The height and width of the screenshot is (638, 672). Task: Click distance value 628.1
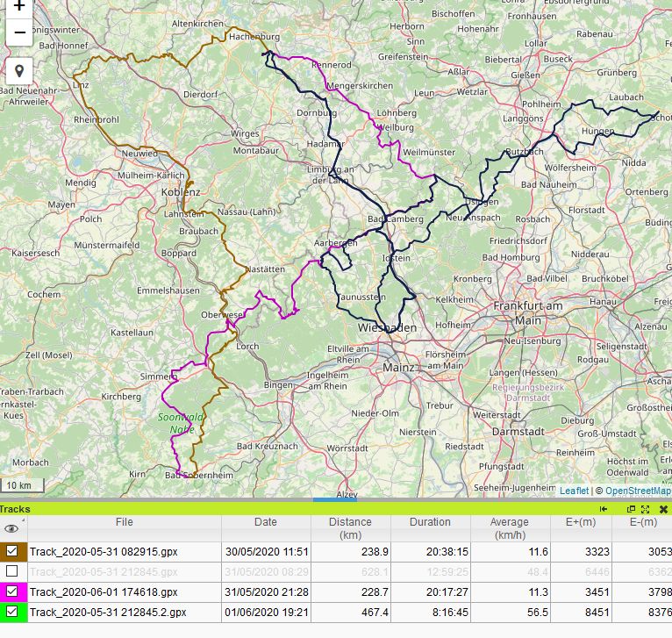(x=375, y=571)
